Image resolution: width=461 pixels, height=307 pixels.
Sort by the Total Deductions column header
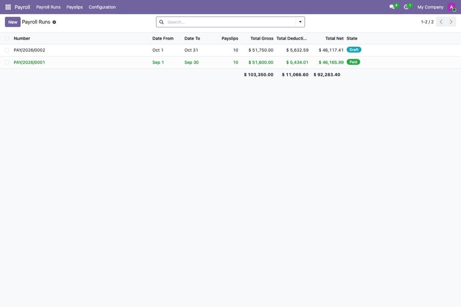pos(291,38)
